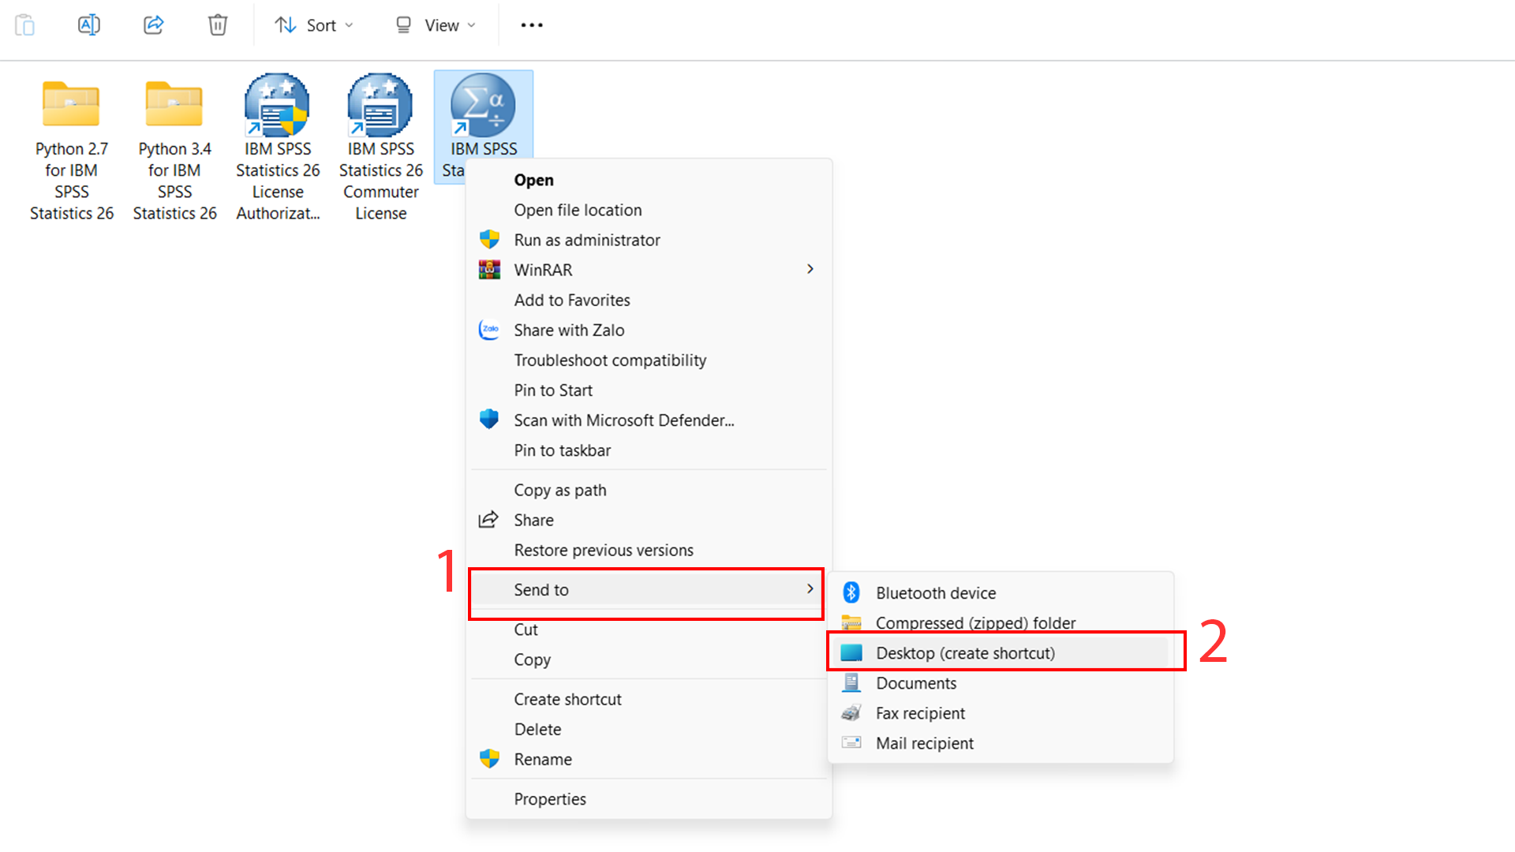Click the shield icon beside Run as administrator
The height and width of the screenshot is (852, 1515).
(x=489, y=239)
